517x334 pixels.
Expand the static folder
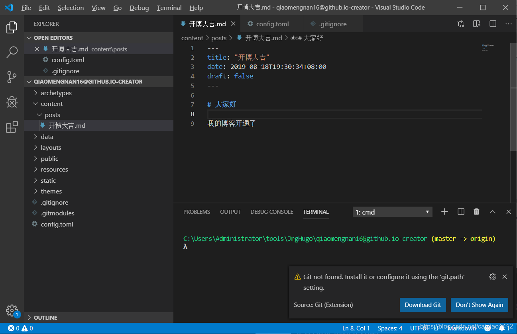click(x=98, y=180)
